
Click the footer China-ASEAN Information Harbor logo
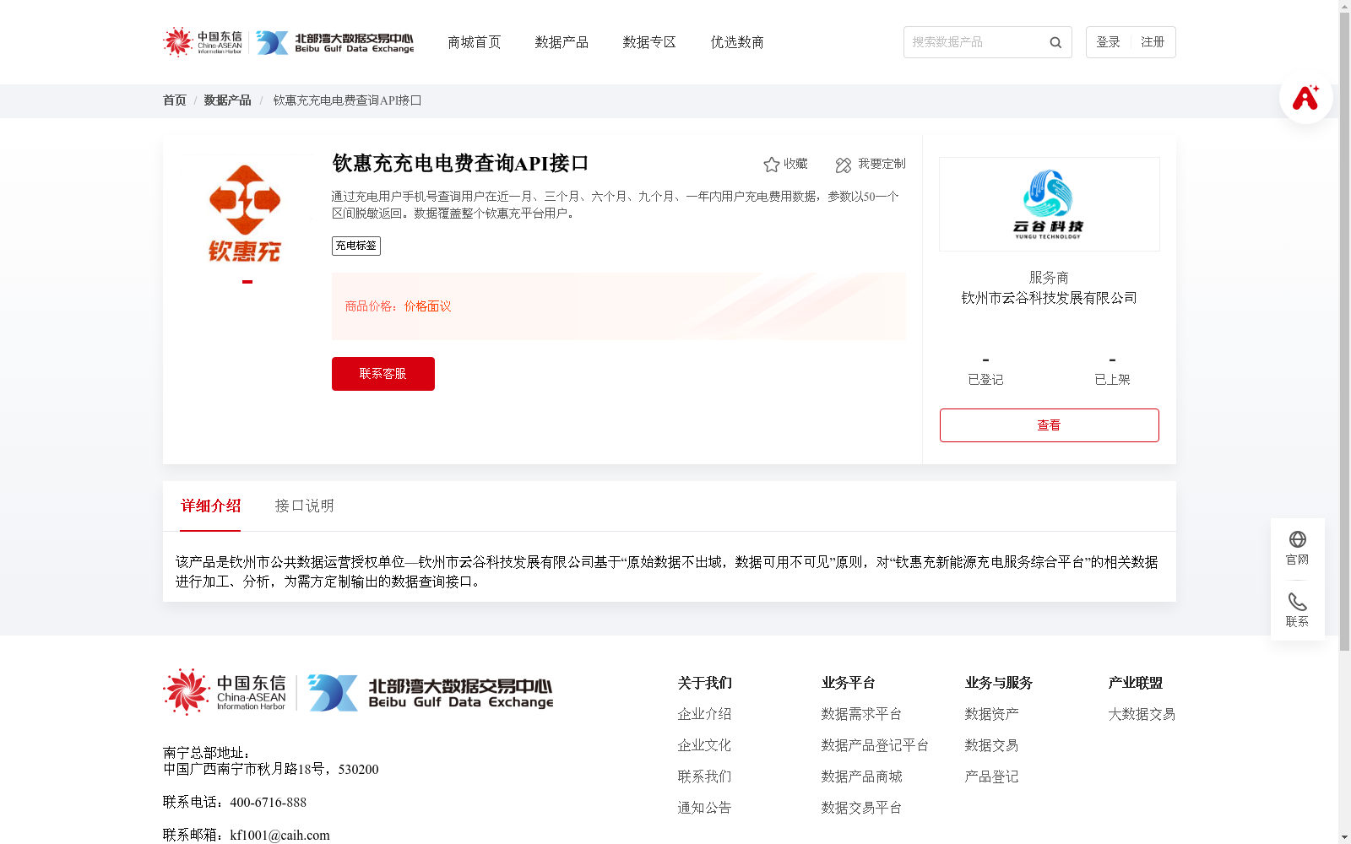pyautogui.click(x=225, y=692)
